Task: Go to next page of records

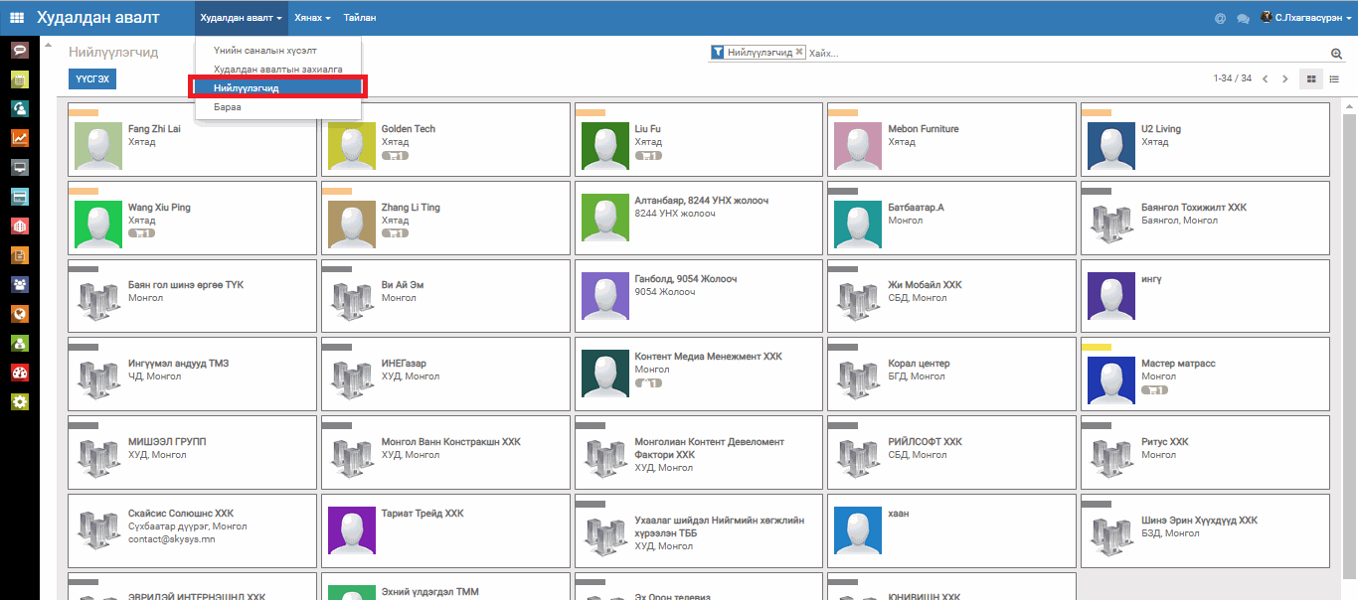Action: [x=1285, y=79]
